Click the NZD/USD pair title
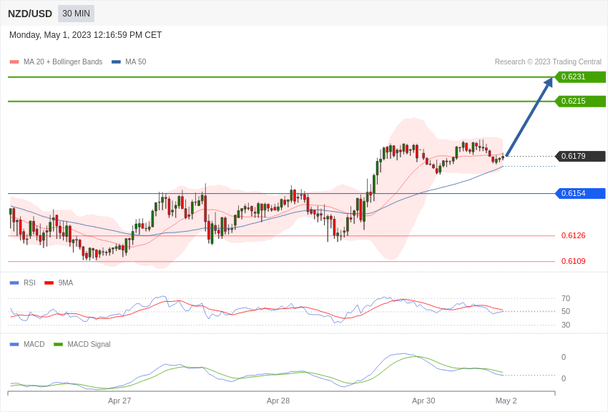The width and height of the screenshot is (608, 412). pos(30,14)
